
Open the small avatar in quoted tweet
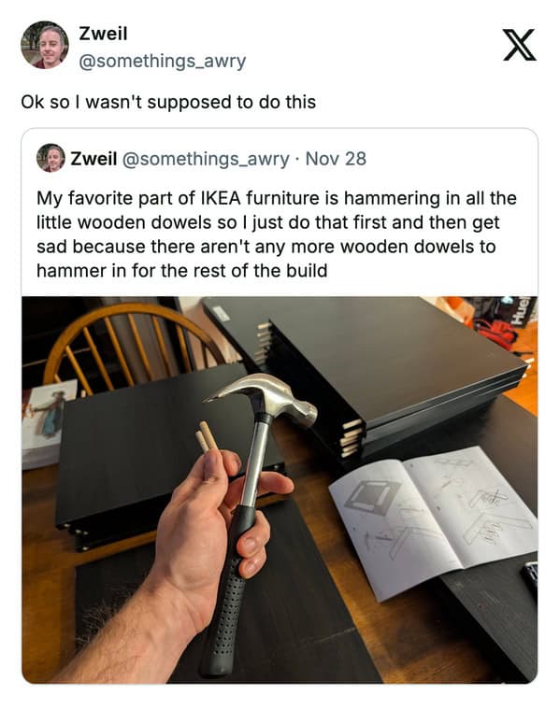50,158
